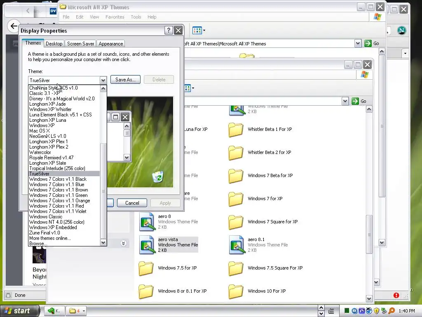Click the Netscape N logo icon

(401, 31)
